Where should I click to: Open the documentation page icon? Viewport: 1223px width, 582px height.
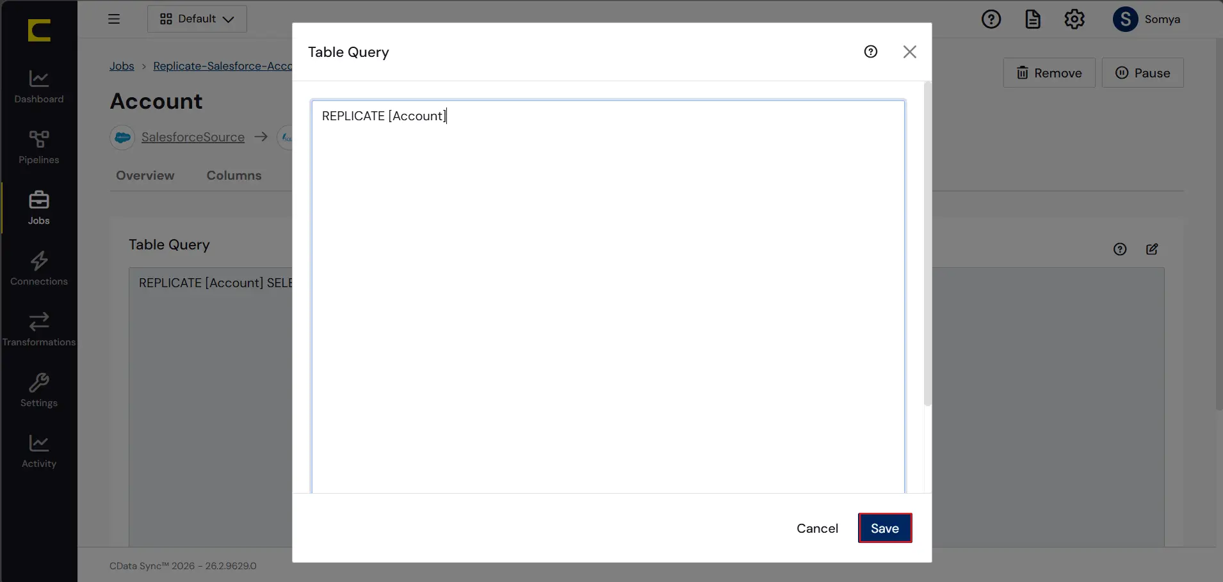(1033, 19)
